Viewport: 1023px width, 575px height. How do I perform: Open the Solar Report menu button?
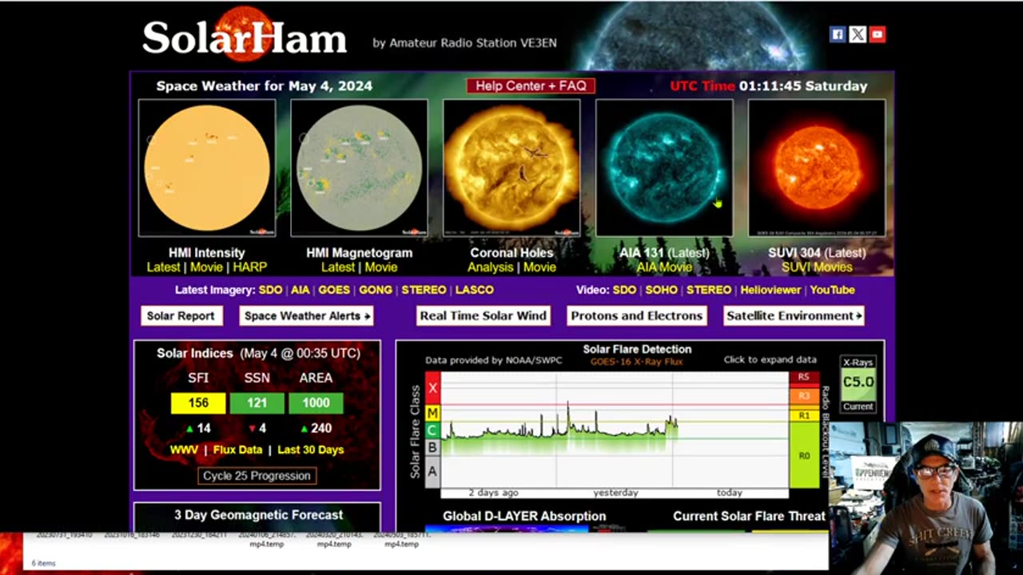(181, 315)
